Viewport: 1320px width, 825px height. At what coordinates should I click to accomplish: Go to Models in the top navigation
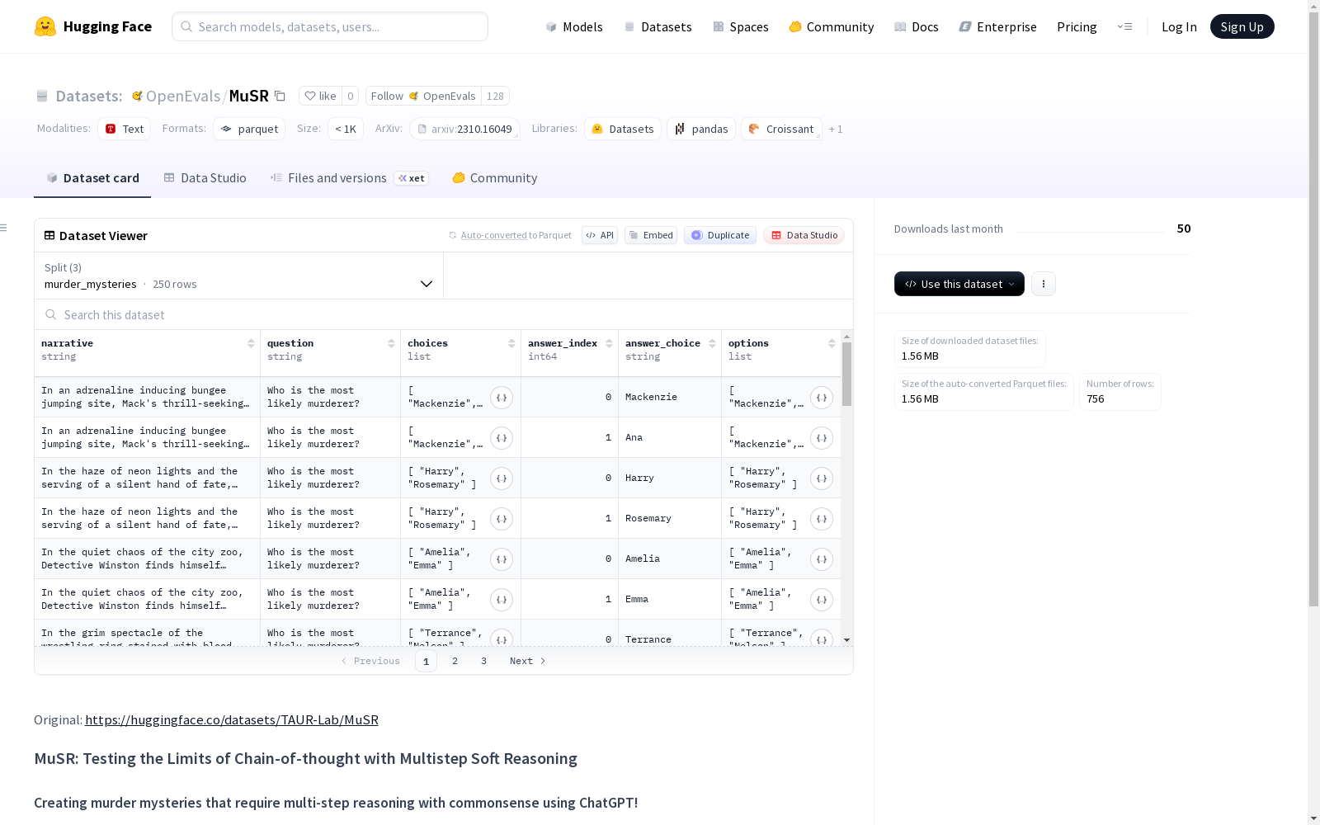point(574,26)
